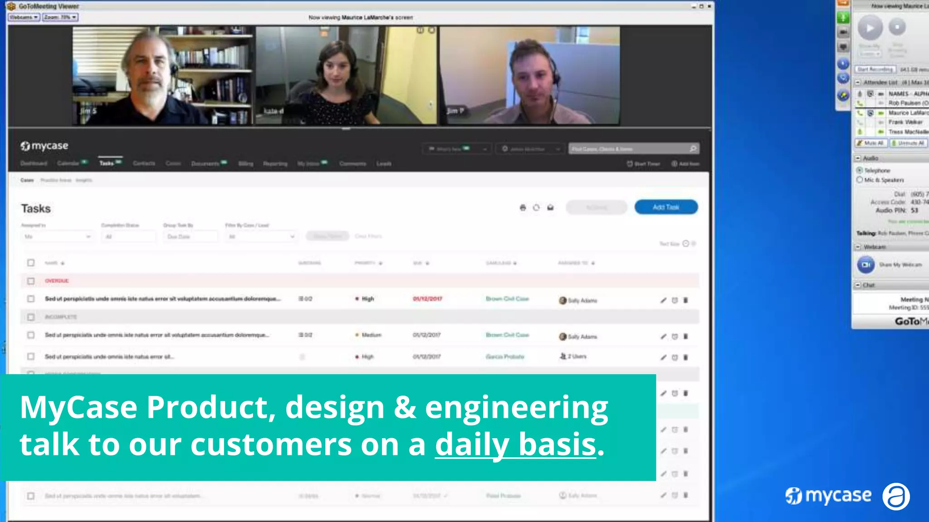Open the What's New dropdown
Screen dimensions: 929x522
[x=457, y=149]
